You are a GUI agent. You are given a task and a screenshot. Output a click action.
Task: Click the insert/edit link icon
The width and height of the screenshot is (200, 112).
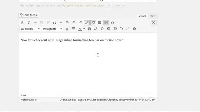coord(87,23)
